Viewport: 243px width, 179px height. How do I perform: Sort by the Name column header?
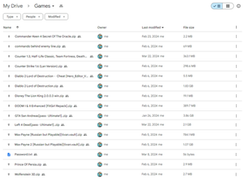[7, 27]
